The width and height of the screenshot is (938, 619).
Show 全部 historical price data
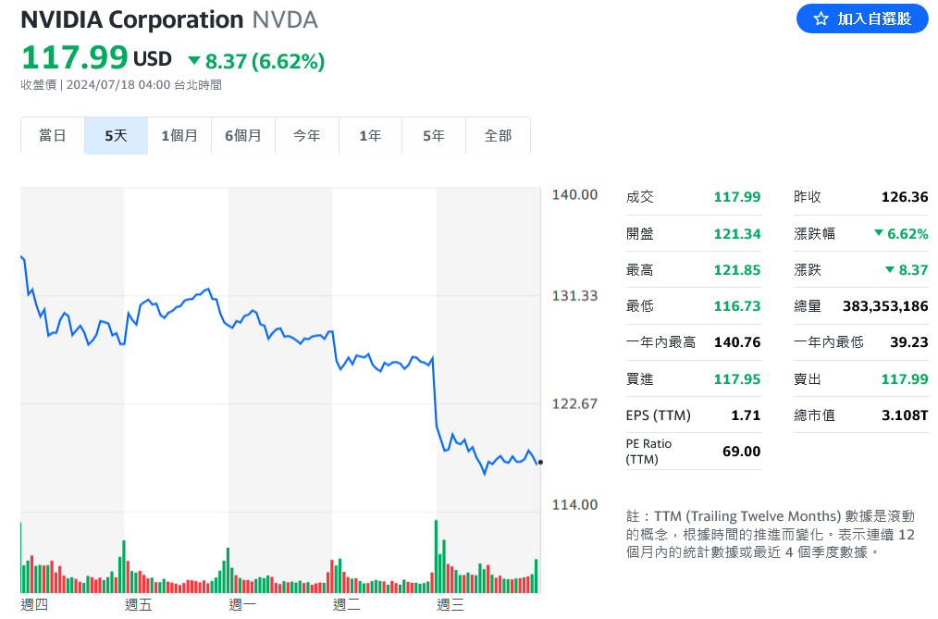pos(498,136)
